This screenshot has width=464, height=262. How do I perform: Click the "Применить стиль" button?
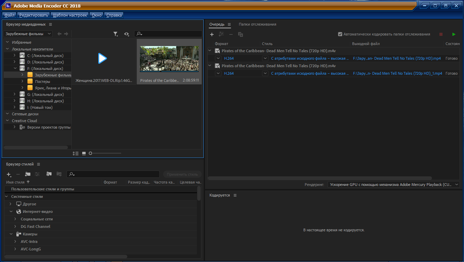182,174
